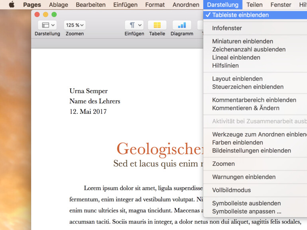
Task: Select Warnungen einblenden
Action: 255,177
